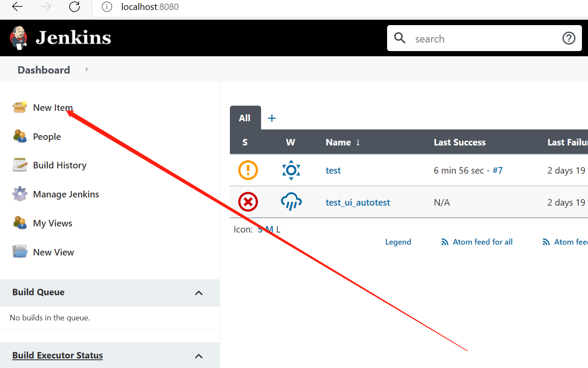Set icon size to S
The image size is (588, 368).
point(260,229)
